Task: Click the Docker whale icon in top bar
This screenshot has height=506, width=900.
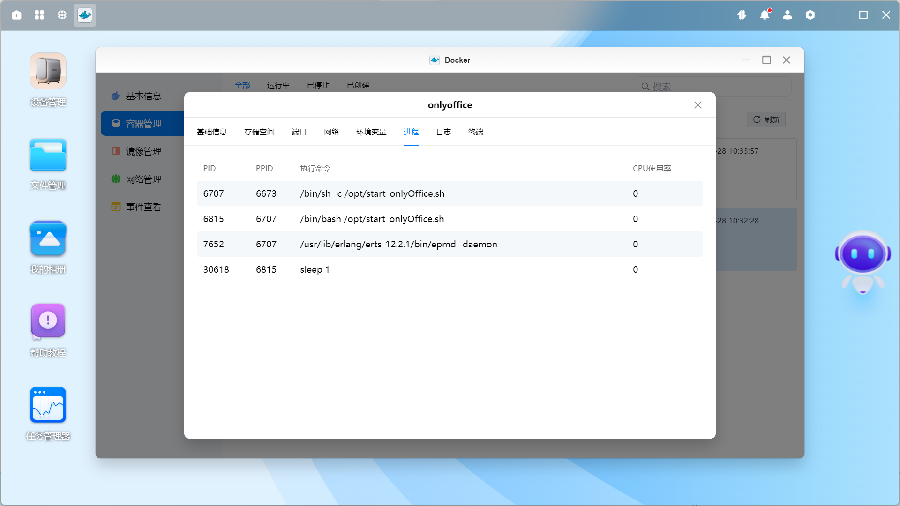Action: [85, 15]
